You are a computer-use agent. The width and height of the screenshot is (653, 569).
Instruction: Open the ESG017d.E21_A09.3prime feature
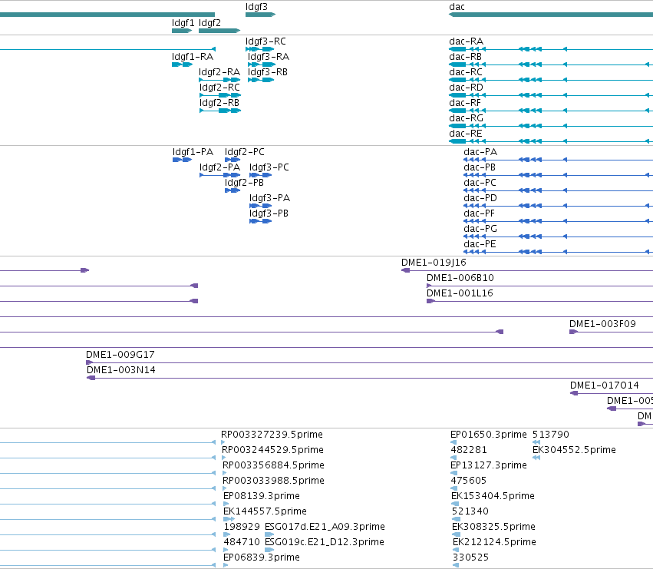tap(269, 534)
